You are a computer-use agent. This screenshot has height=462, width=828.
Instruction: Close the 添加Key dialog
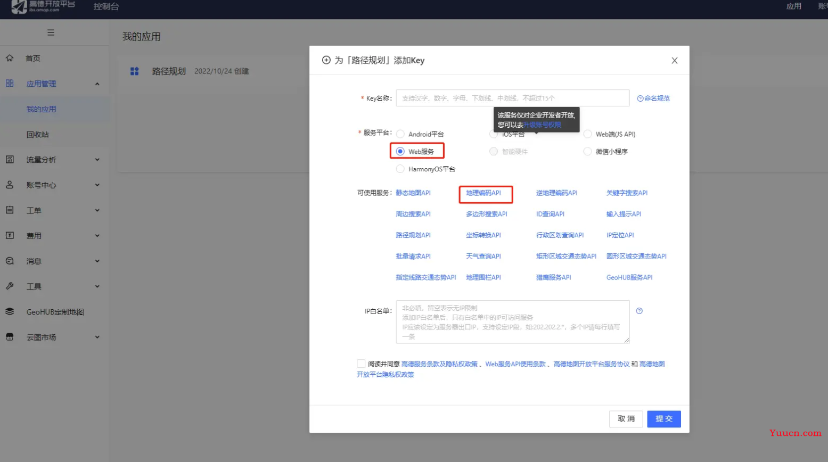click(675, 61)
